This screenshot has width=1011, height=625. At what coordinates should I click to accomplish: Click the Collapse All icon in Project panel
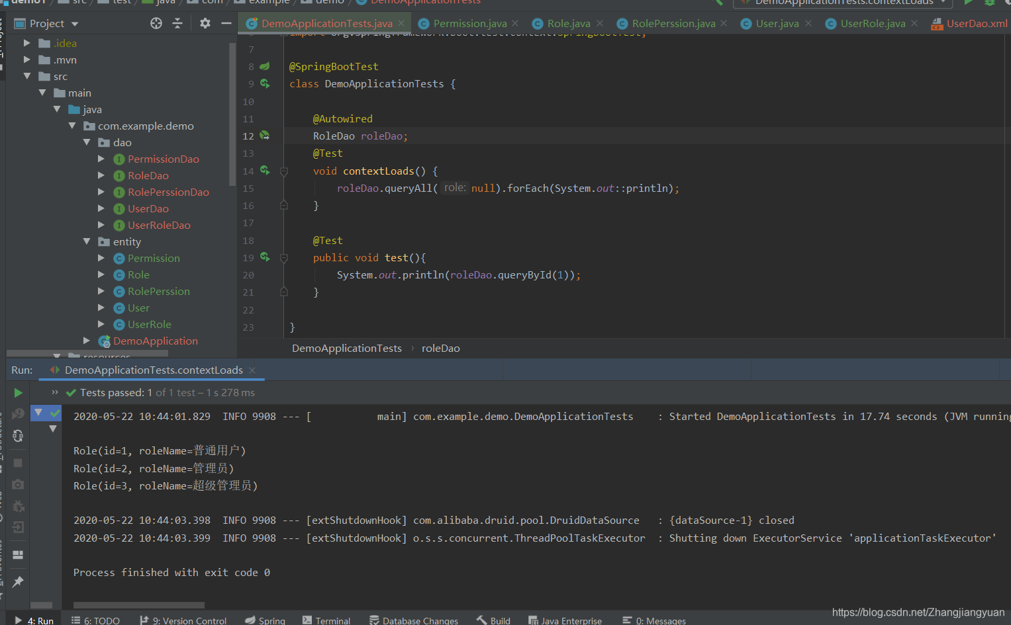(x=177, y=23)
